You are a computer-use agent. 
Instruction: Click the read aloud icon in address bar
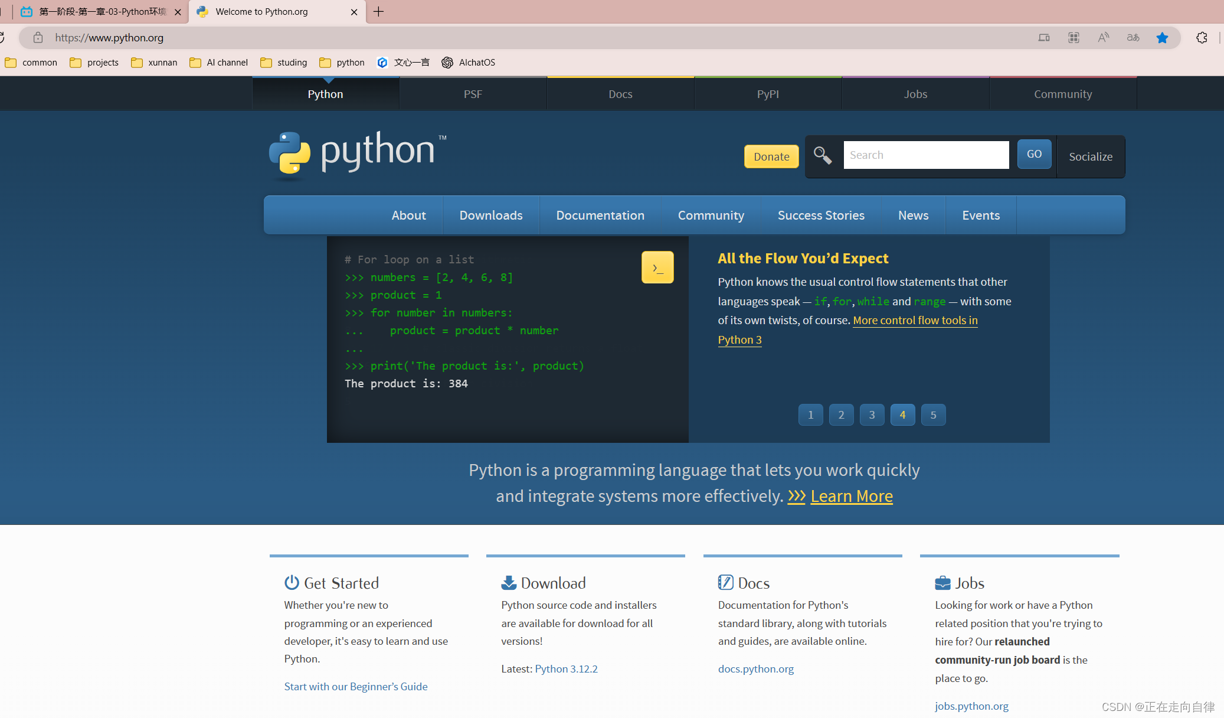coord(1103,38)
